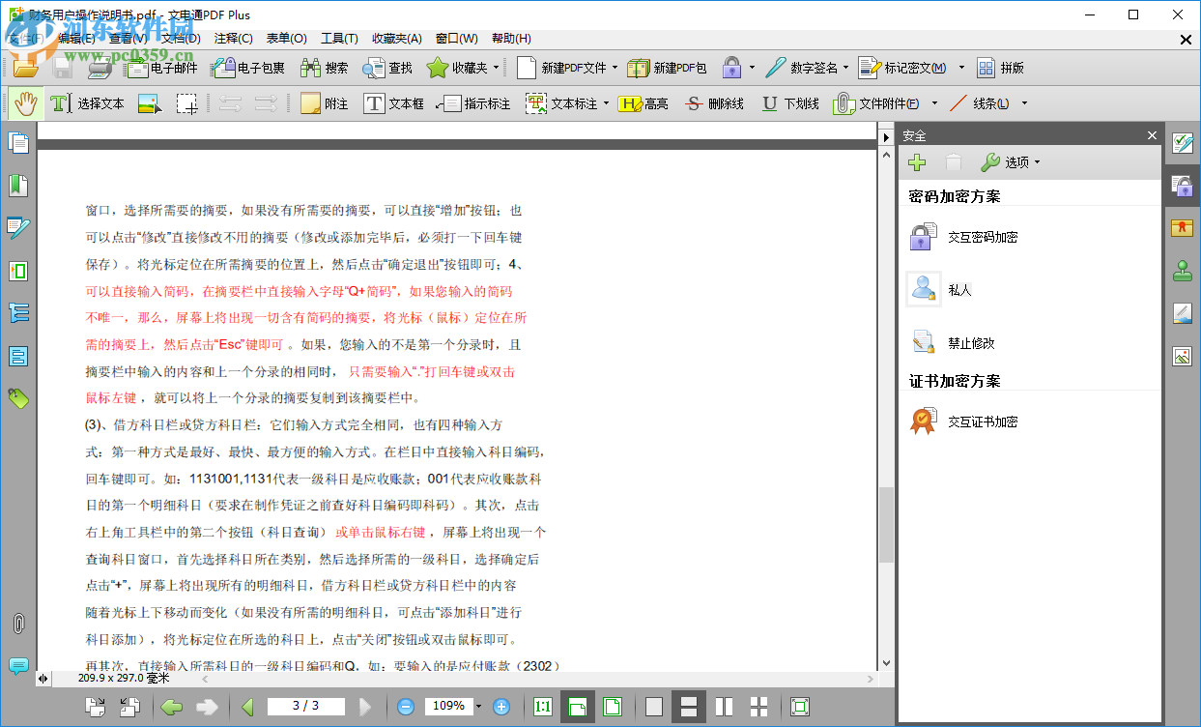
Task: Click the paperclip attachments icon in left sidebar
Action: pyautogui.click(x=18, y=623)
